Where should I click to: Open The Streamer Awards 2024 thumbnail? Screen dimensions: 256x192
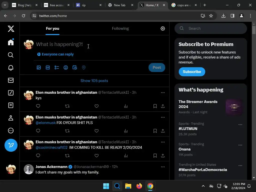pyautogui.click(x=234, y=107)
